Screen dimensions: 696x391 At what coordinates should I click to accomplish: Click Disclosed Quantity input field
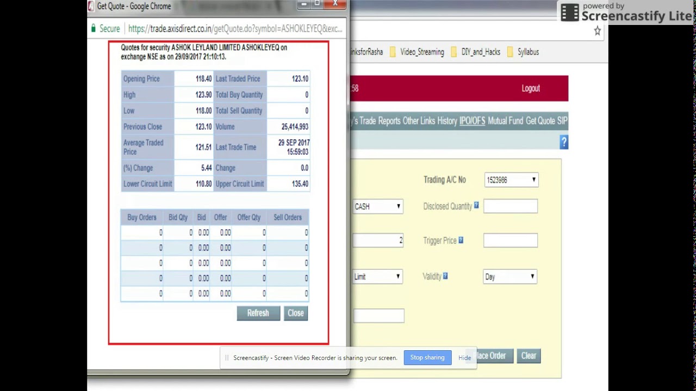click(510, 206)
